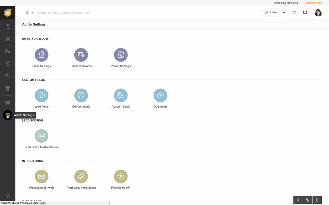Open Third party integrations

pos(81,177)
